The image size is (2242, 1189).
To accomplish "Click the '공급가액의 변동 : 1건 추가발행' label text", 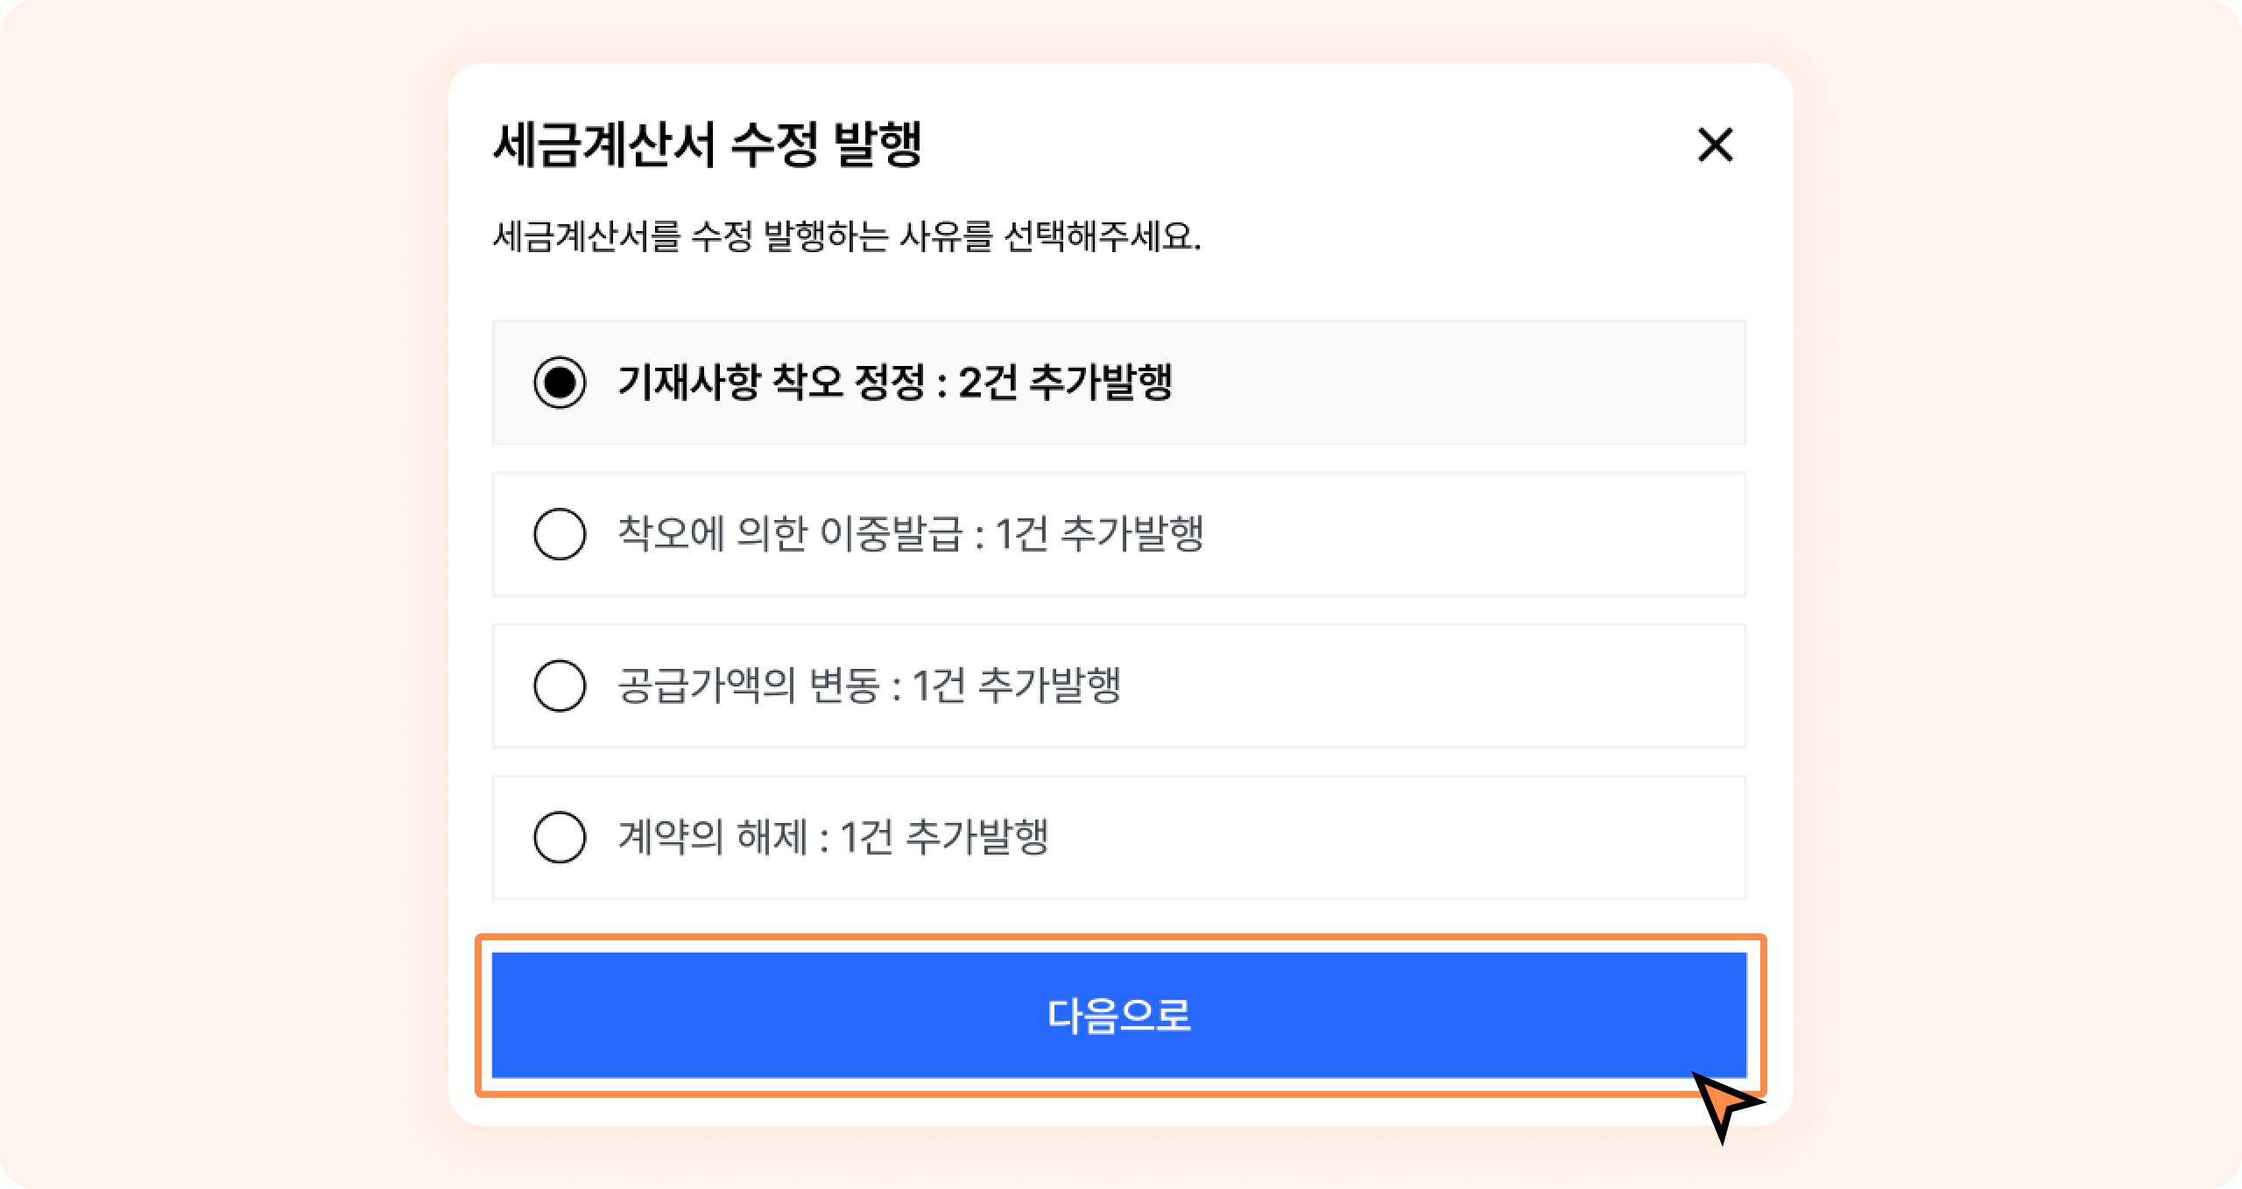I will [x=869, y=686].
